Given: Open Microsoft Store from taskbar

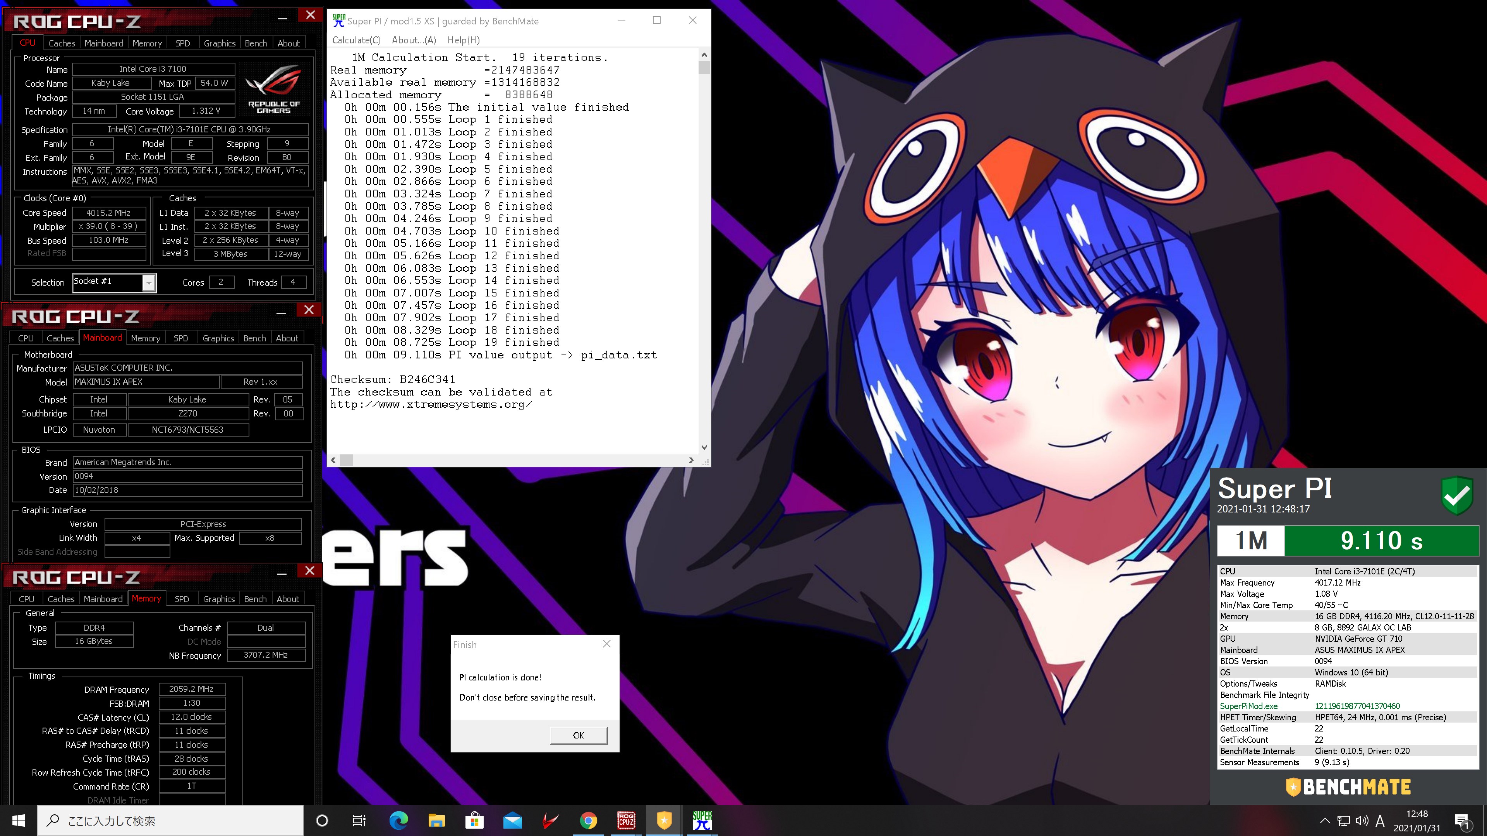Looking at the screenshot, I should [x=474, y=821].
